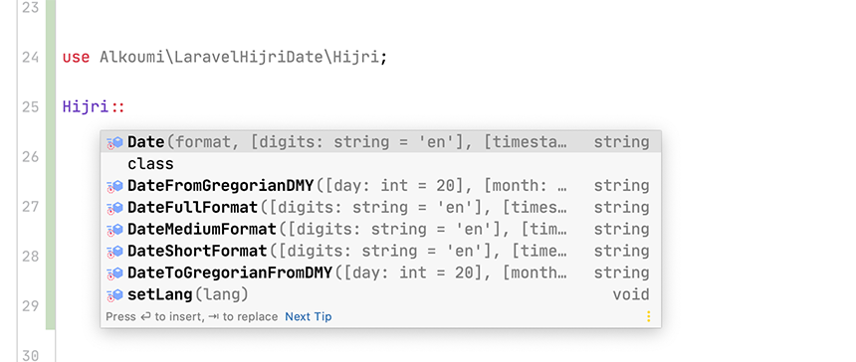The image size is (856, 362).
Task: Click the method icon beside DateShortFormat
Action: pyautogui.click(x=114, y=252)
